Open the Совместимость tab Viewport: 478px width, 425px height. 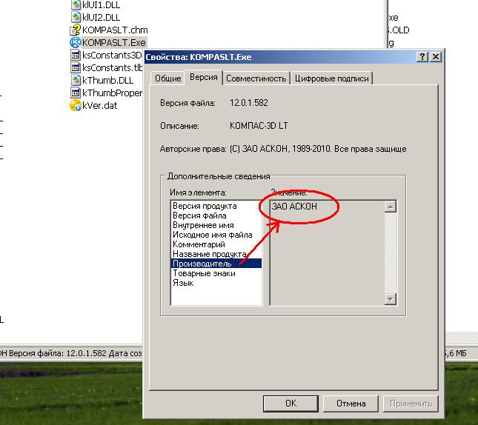(x=256, y=78)
